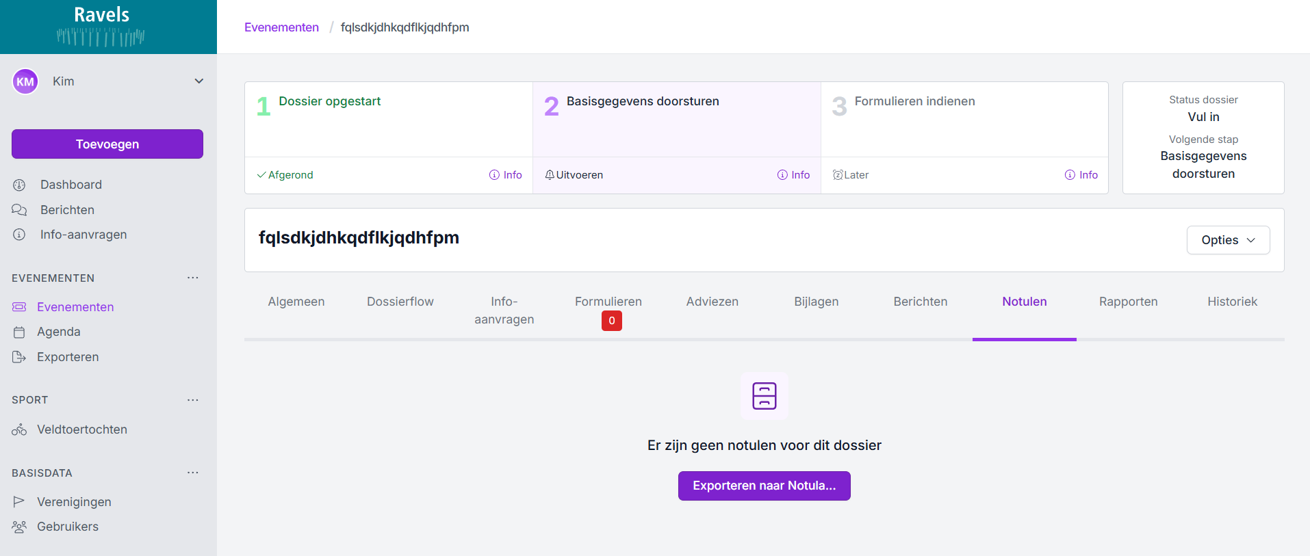Switch to the Historiek tab
The height and width of the screenshot is (556, 1310).
tap(1232, 302)
